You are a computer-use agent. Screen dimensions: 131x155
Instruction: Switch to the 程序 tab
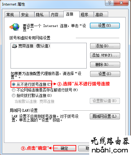click(86, 15)
